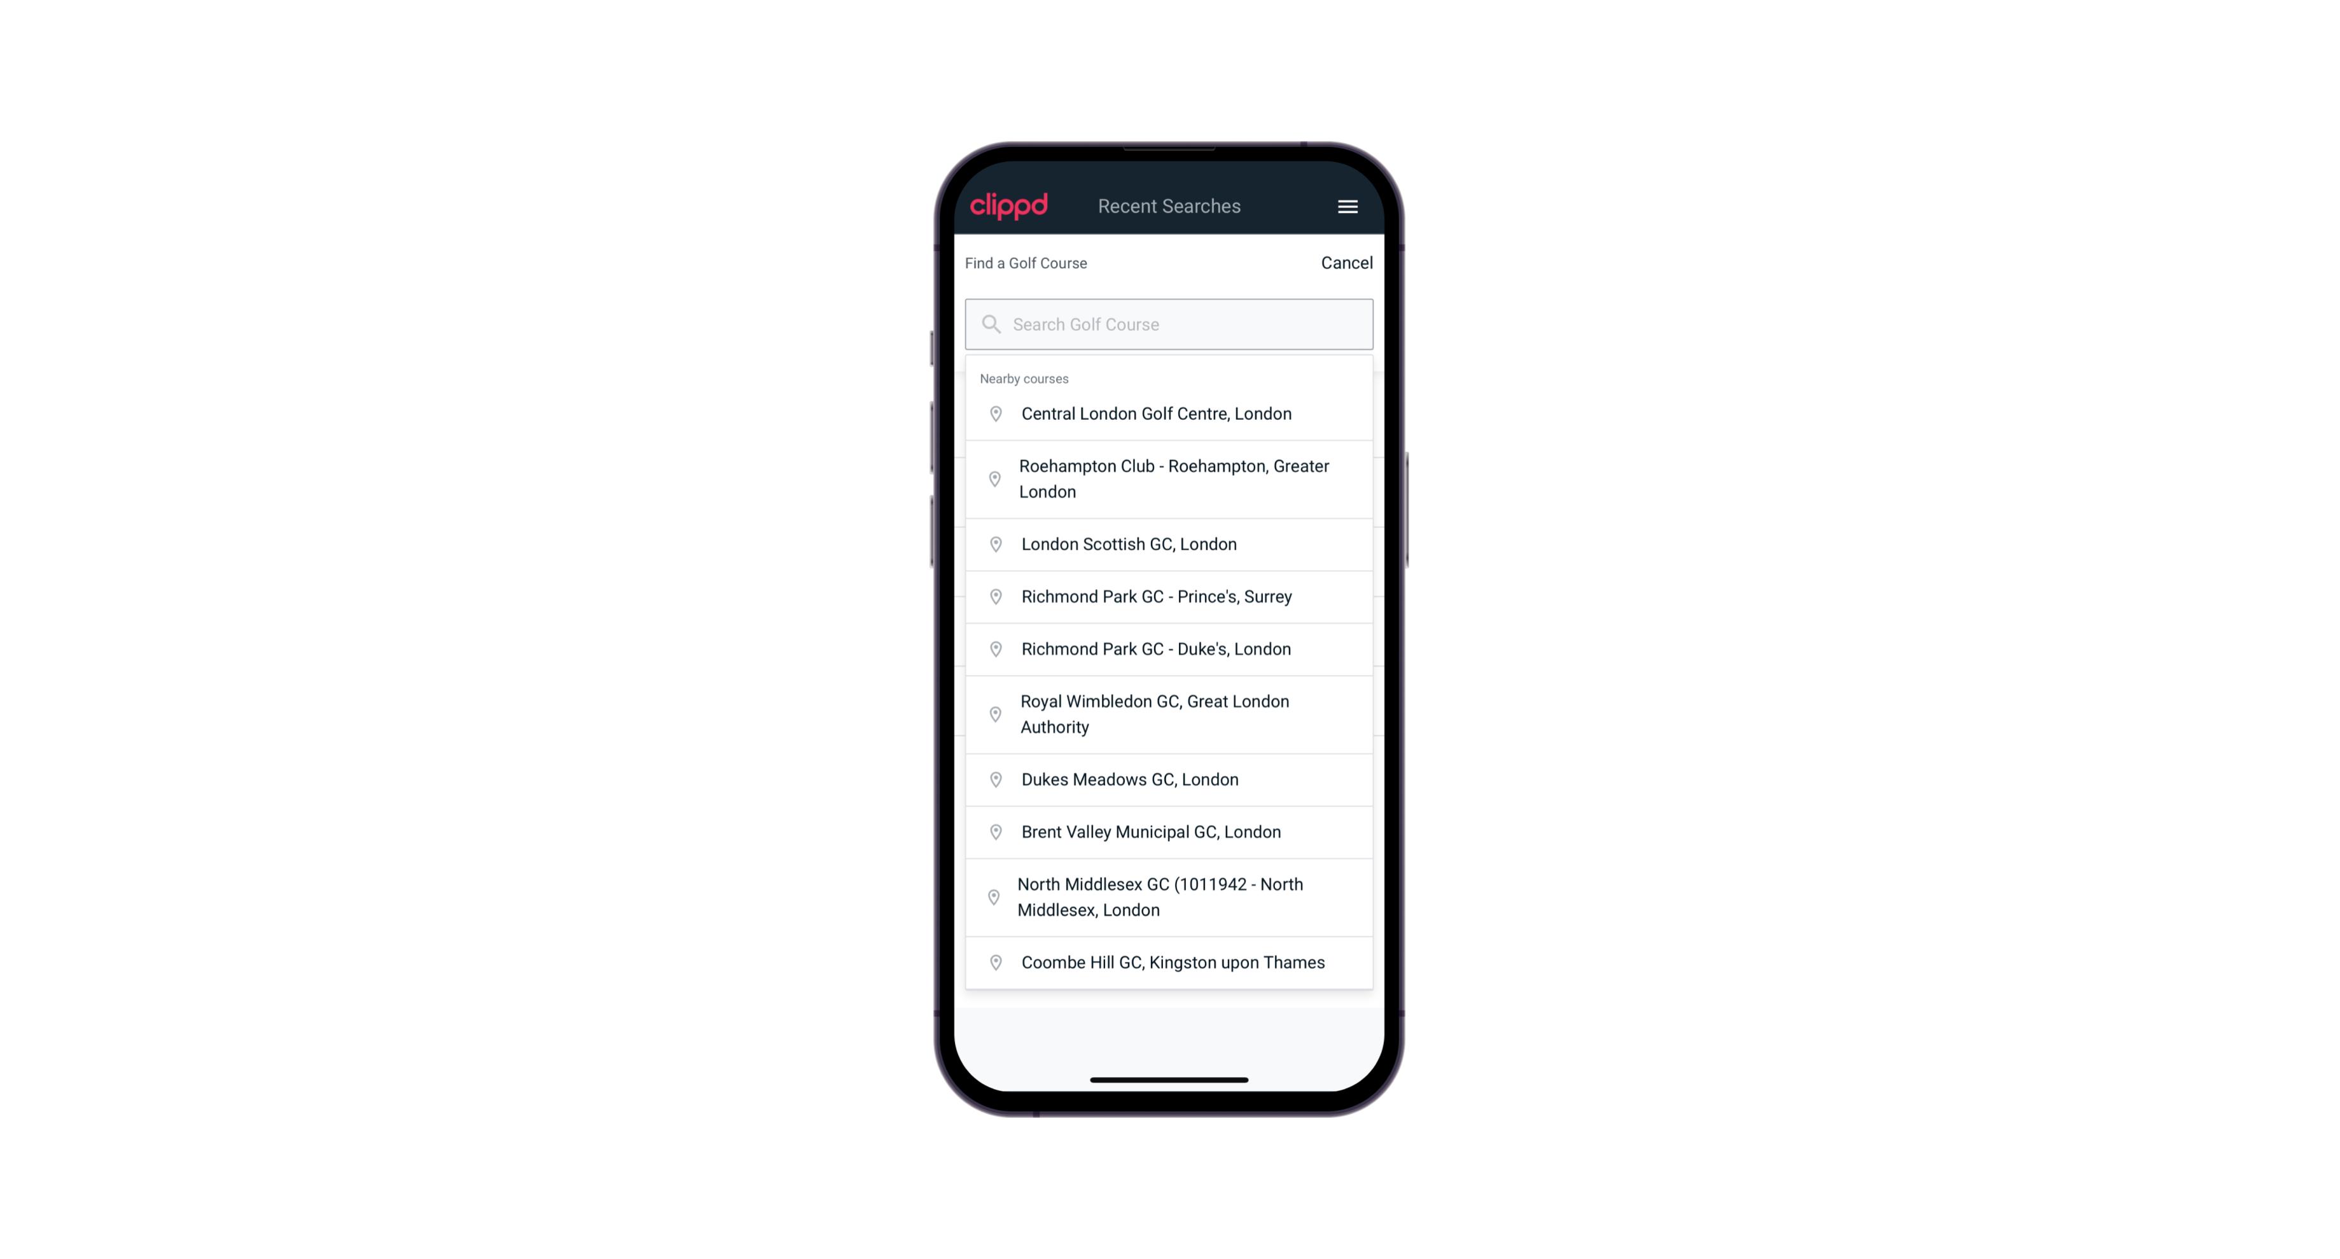The height and width of the screenshot is (1259, 2340).
Task: Click location pin icon for Roehampton Club
Action: [993, 479]
